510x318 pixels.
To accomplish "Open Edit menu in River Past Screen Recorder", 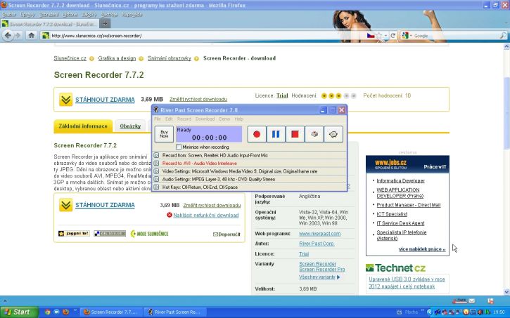I will [169, 119].
